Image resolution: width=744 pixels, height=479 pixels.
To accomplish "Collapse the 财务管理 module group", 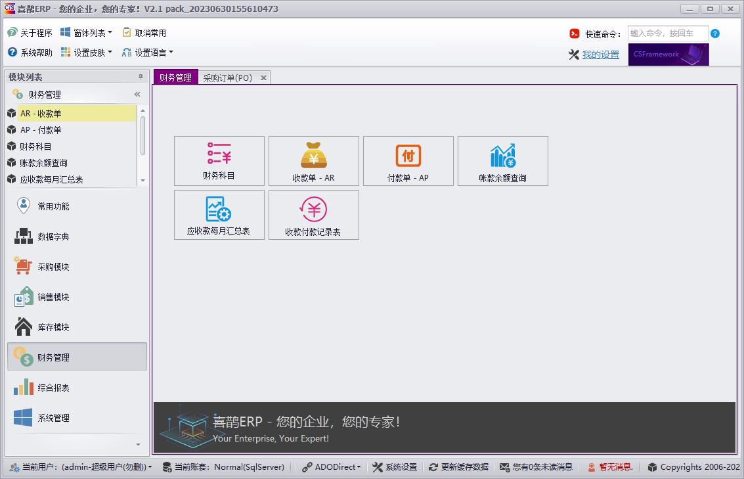I will point(137,94).
